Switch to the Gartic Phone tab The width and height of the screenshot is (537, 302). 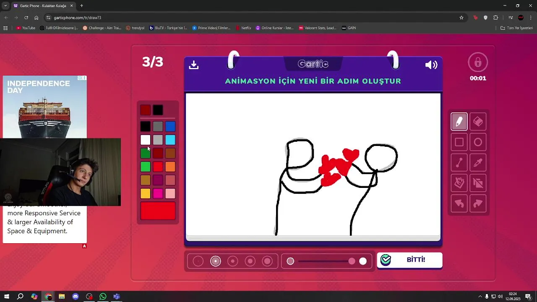coord(43,6)
